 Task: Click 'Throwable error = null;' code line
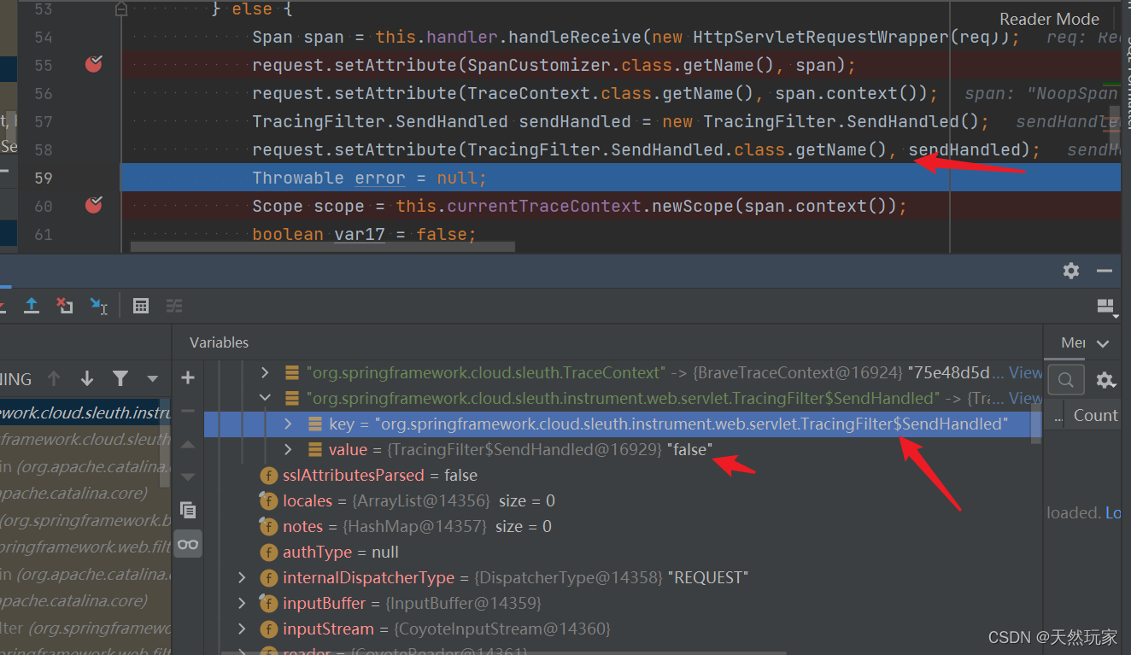pyautogui.click(x=369, y=178)
